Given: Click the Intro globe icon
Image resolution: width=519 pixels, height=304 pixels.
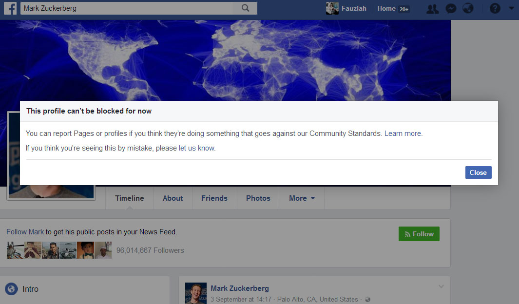Looking at the screenshot, I should point(11,289).
